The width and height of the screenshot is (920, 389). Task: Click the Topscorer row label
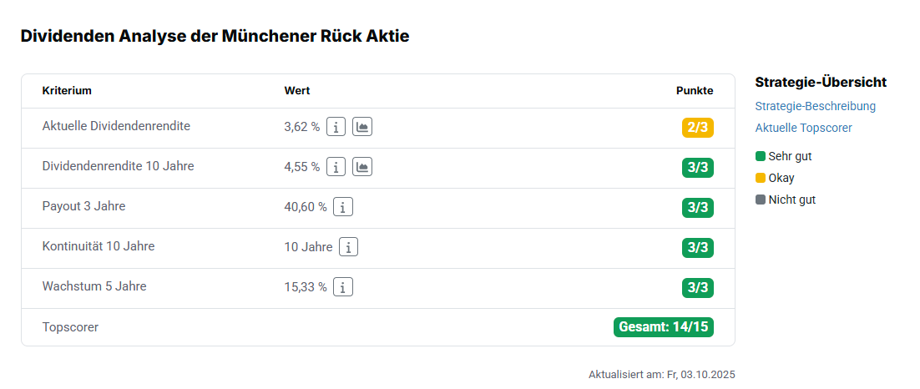70,327
